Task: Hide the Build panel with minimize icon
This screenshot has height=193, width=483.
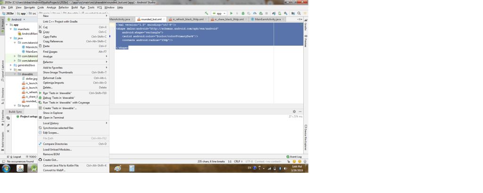Action: (300, 112)
